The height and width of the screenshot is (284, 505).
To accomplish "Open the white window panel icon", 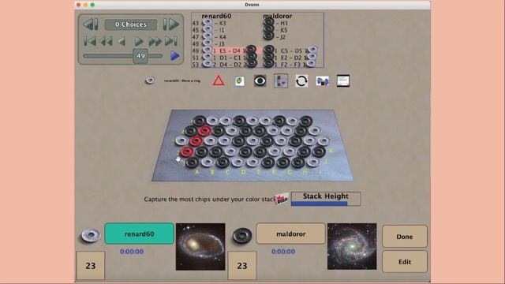I will 343,80.
